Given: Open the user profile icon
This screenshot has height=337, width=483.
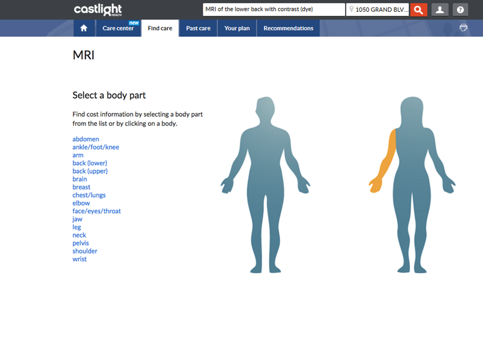Looking at the screenshot, I should (x=440, y=10).
